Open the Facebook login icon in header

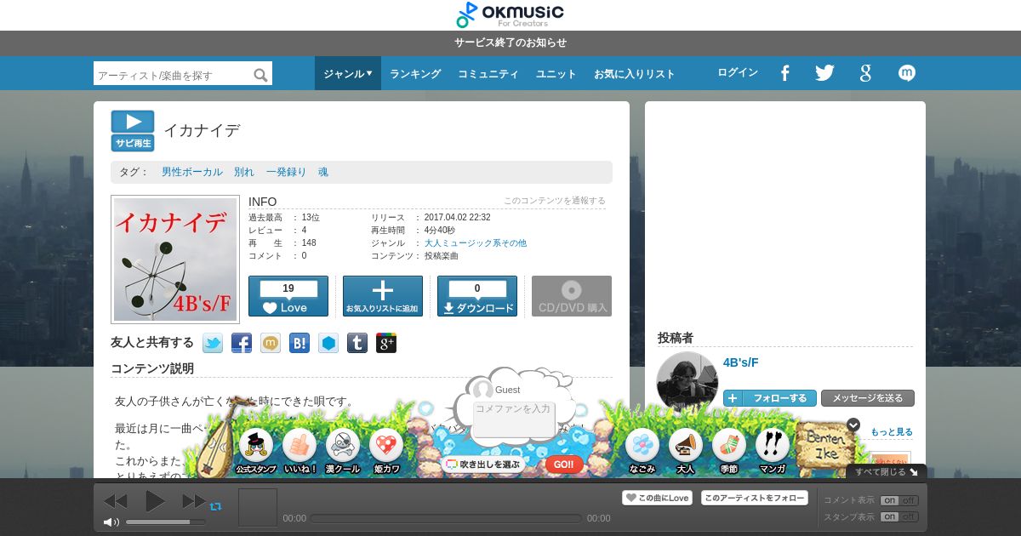pyautogui.click(x=784, y=73)
